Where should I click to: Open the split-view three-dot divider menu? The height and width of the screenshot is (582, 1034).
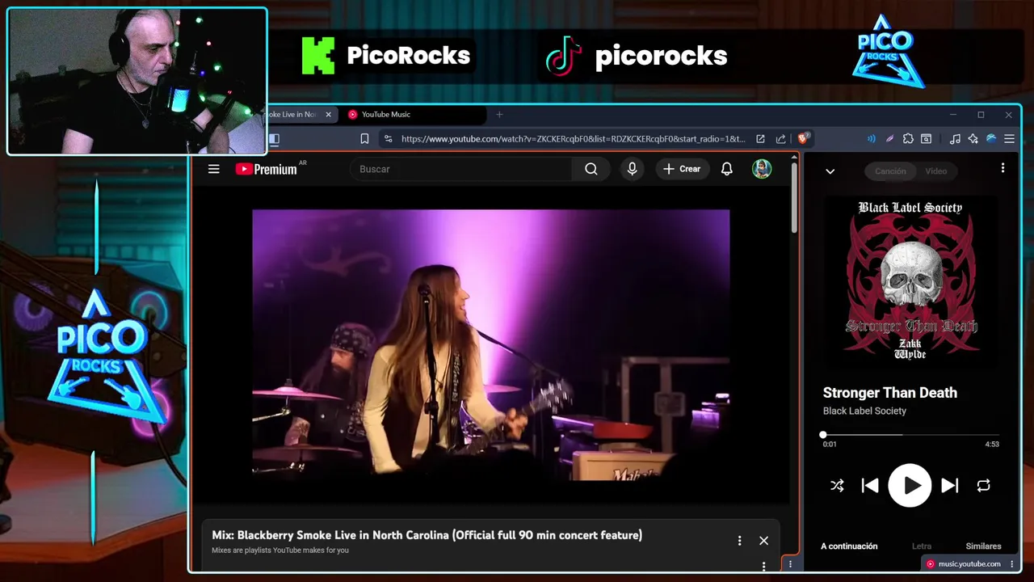790,564
